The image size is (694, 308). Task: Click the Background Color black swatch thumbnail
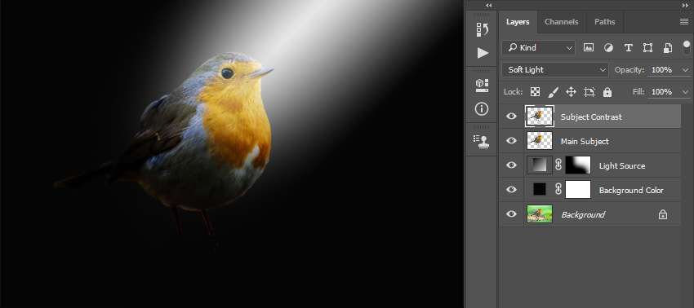(x=540, y=190)
